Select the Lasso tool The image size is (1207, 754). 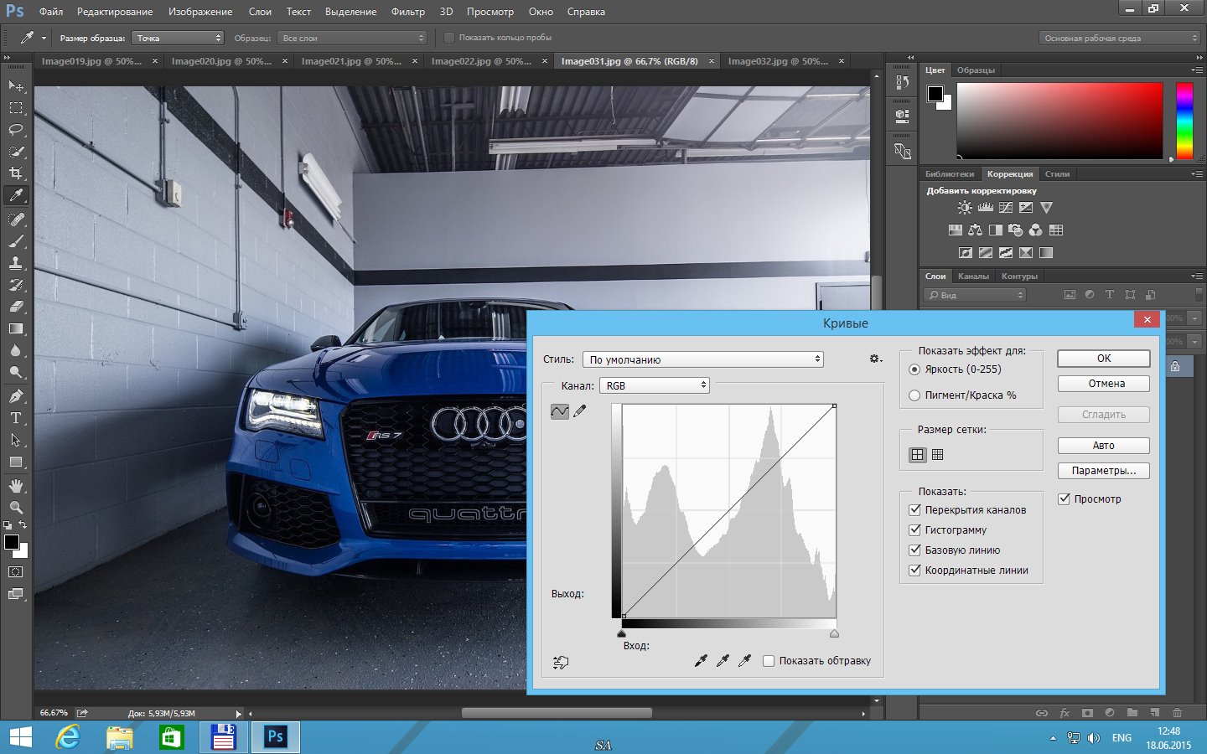click(16, 130)
